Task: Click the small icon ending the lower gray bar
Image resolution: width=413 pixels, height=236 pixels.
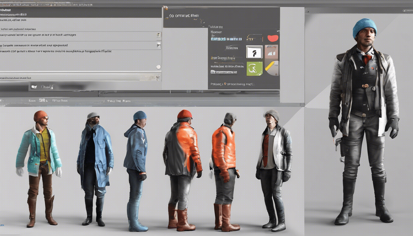Action: pyautogui.click(x=158, y=77)
